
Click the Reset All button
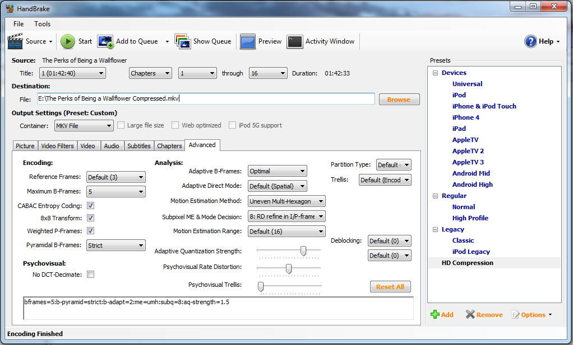point(390,287)
